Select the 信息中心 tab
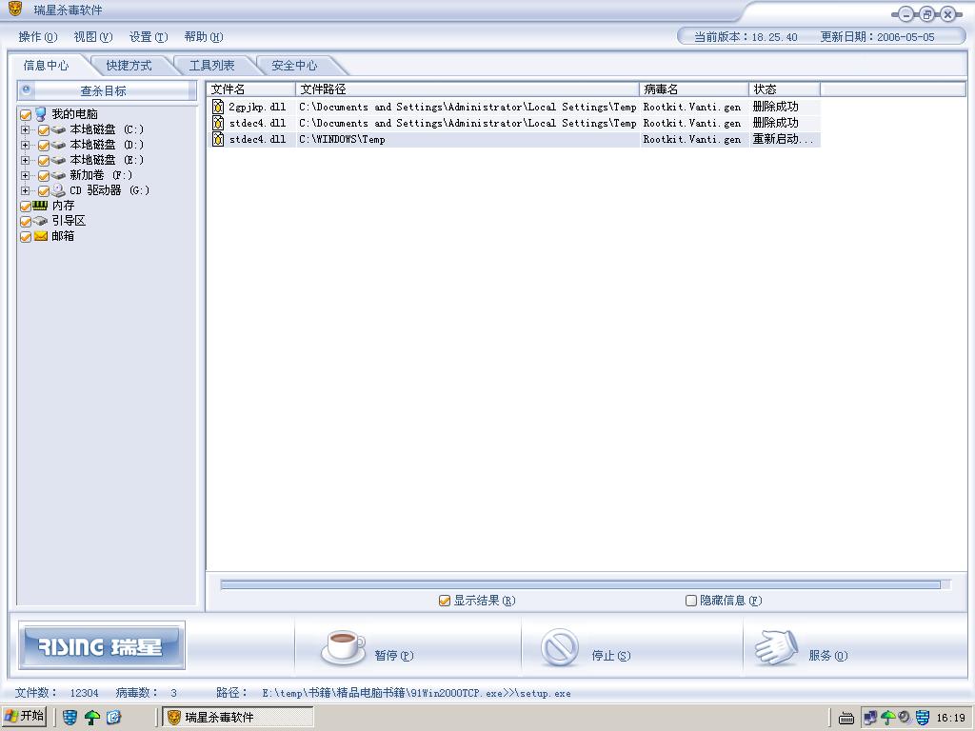The height and width of the screenshot is (731, 975). [x=47, y=66]
